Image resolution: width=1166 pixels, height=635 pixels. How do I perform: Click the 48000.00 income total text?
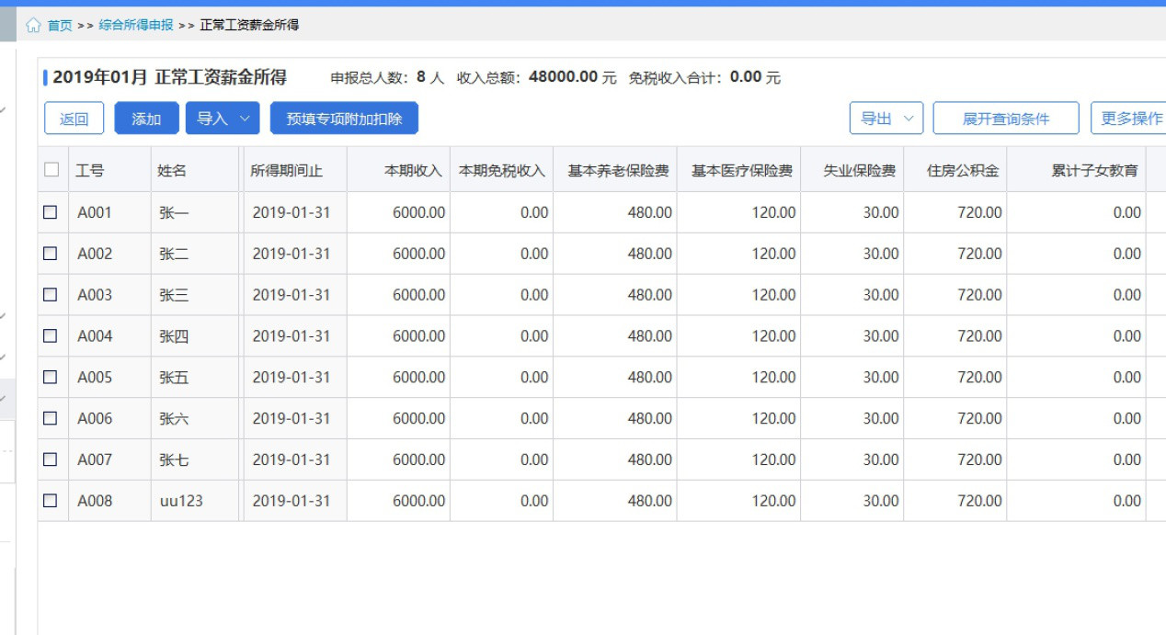564,77
